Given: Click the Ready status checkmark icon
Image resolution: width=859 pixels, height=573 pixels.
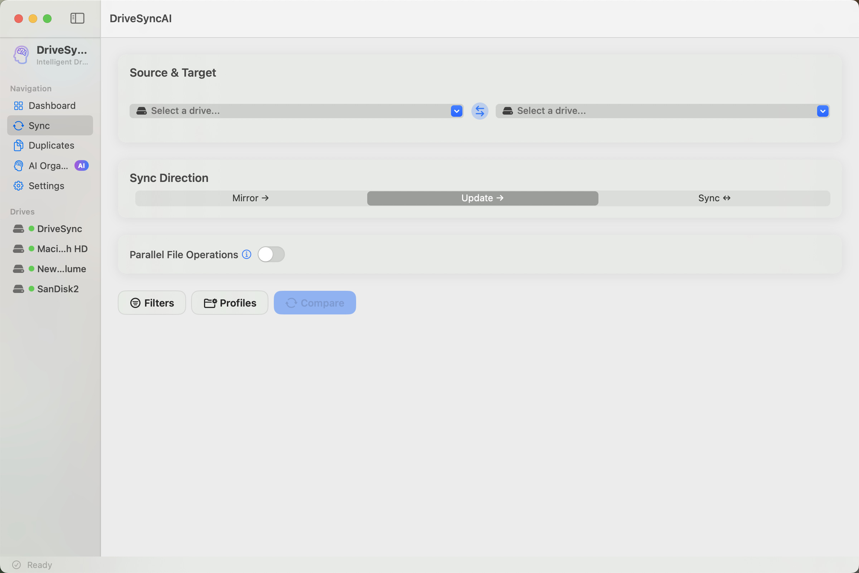Looking at the screenshot, I should (16, 565).
